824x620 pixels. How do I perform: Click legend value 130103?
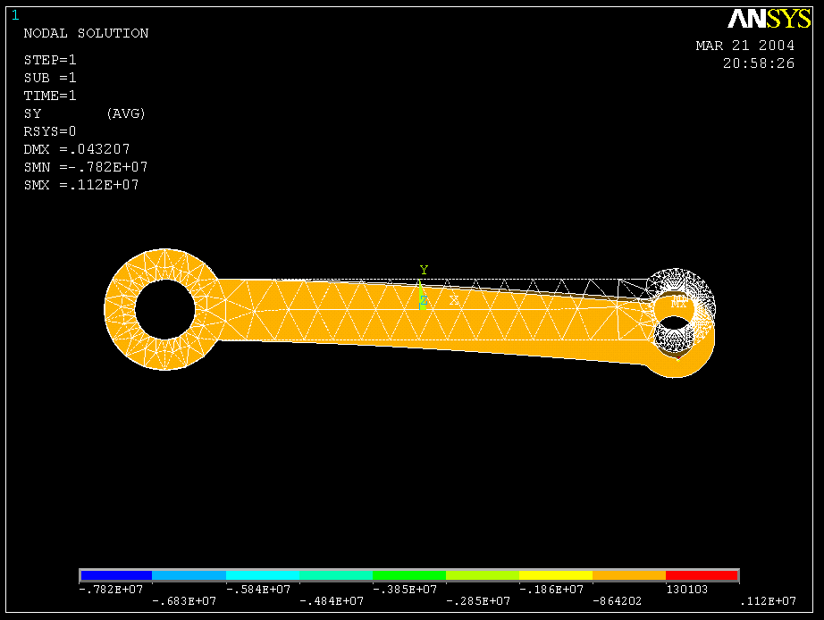point(687,590)
